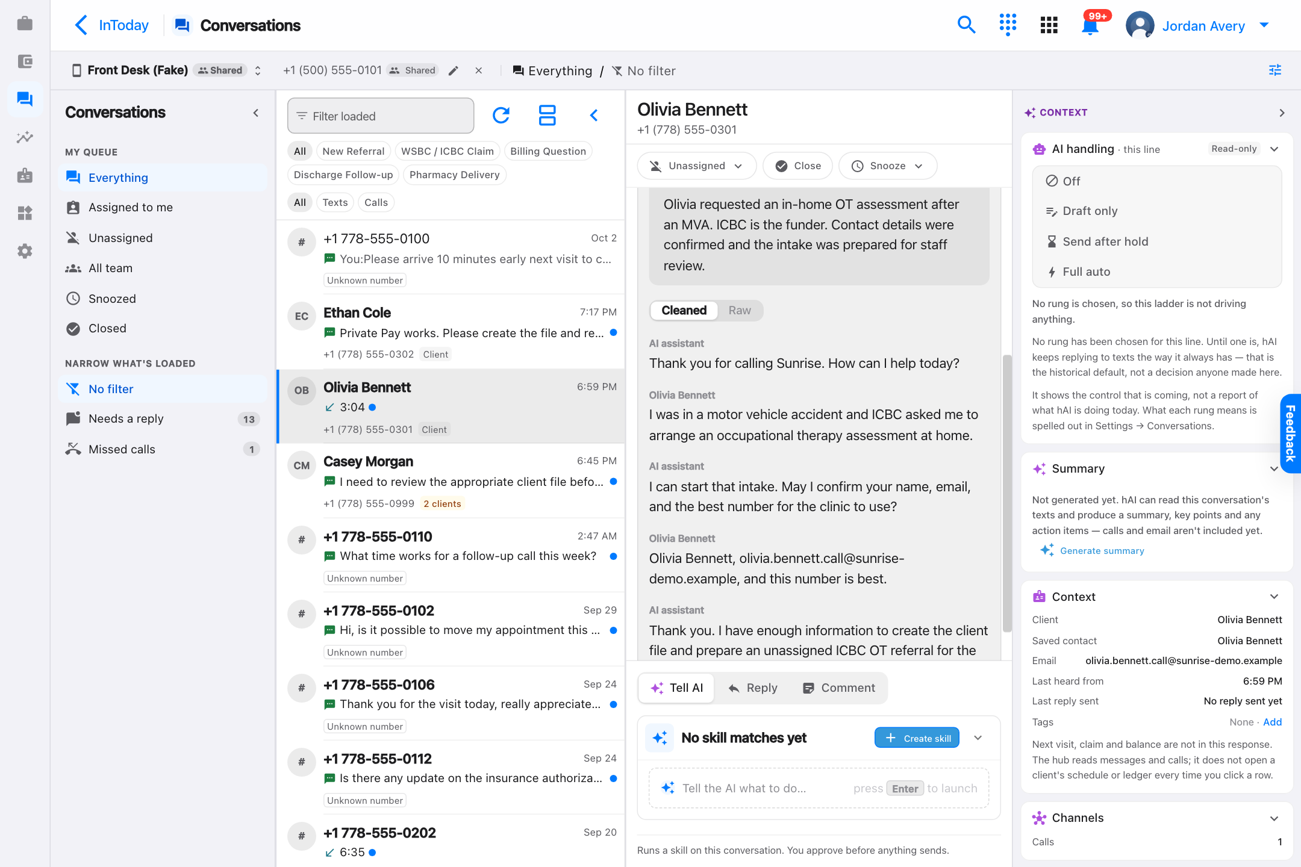Open the analytics trend icon in sidebar

(x=25, y=137)
